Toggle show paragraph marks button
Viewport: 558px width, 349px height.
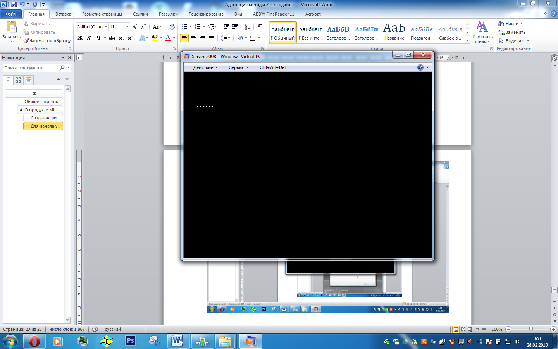point(260,27)
